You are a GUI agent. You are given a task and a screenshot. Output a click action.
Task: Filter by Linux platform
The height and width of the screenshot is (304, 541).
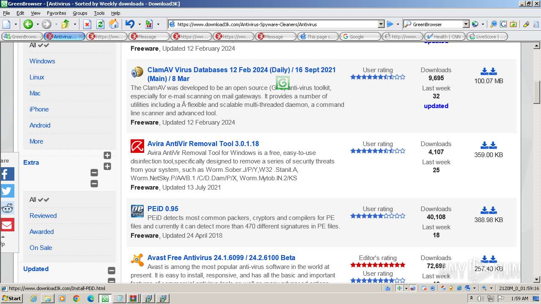(37, 77)
